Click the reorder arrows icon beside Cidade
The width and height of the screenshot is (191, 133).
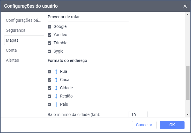point(56,88)
